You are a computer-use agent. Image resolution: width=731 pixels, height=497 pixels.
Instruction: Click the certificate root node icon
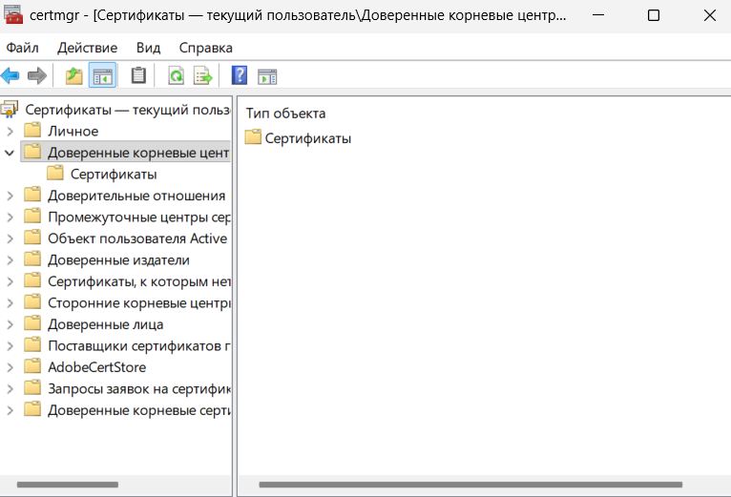[10, 110]
